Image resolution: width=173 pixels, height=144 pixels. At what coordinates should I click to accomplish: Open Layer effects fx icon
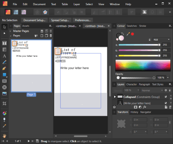[x=145, y=107]
